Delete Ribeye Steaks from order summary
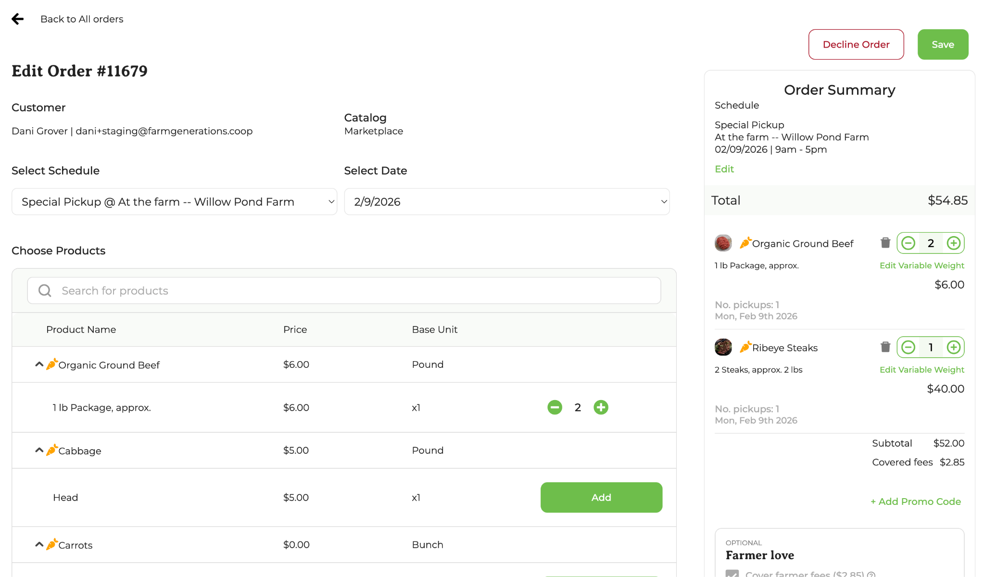Screen dimensions: 985x577 tap(885, 347)
